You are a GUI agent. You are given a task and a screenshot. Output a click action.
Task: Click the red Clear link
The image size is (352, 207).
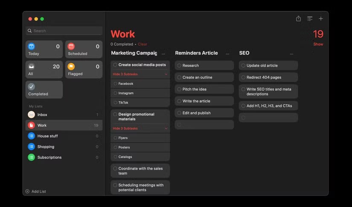tap(143, 44)
